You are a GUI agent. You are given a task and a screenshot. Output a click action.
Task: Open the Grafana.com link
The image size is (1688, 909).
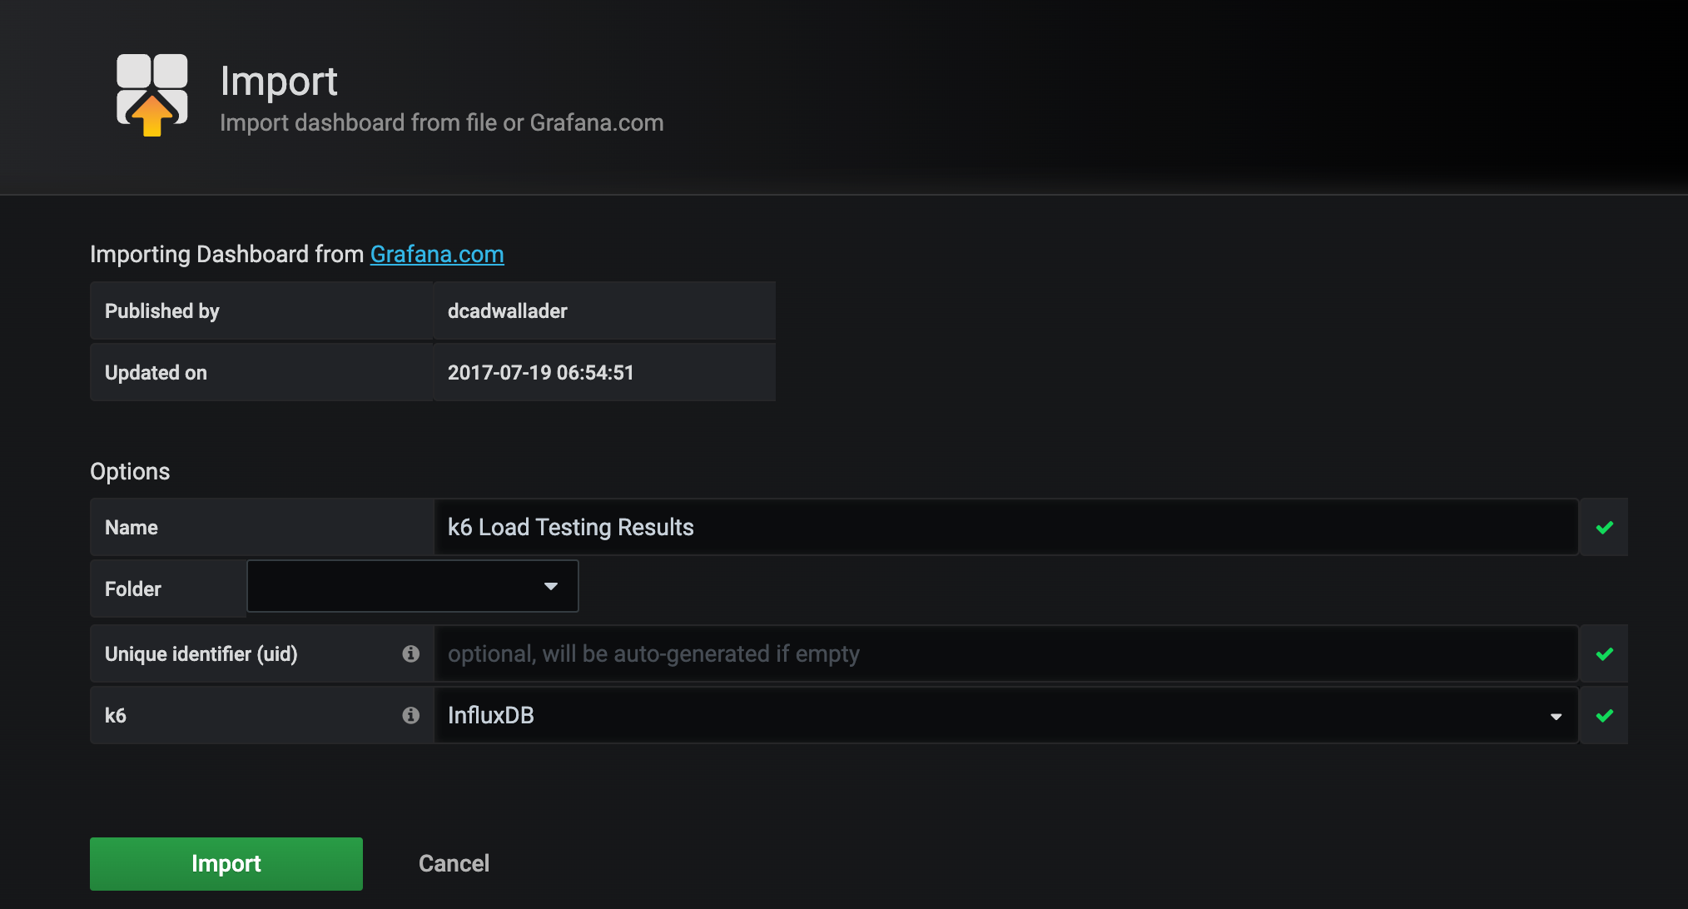pos(437,254)
